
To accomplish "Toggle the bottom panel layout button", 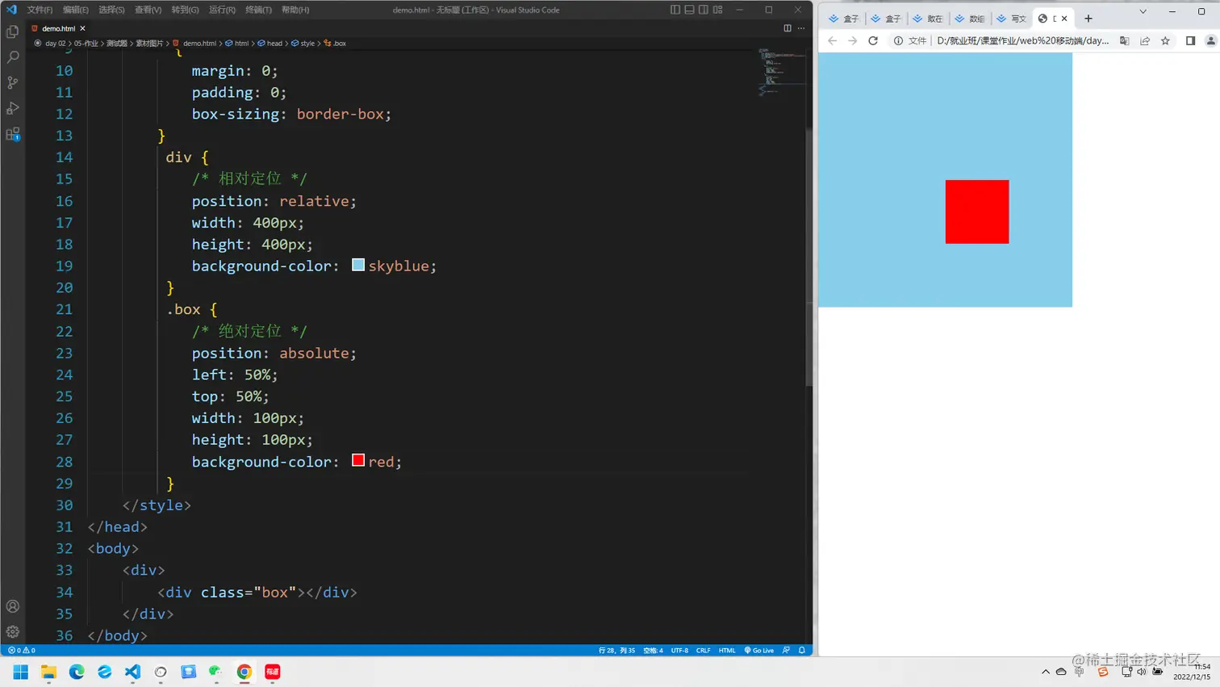I will 690,10.
